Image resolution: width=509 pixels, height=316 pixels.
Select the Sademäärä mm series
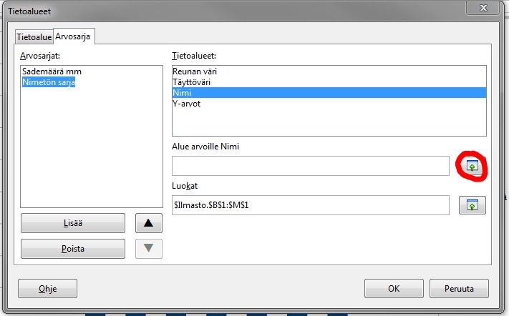point(52,71)
